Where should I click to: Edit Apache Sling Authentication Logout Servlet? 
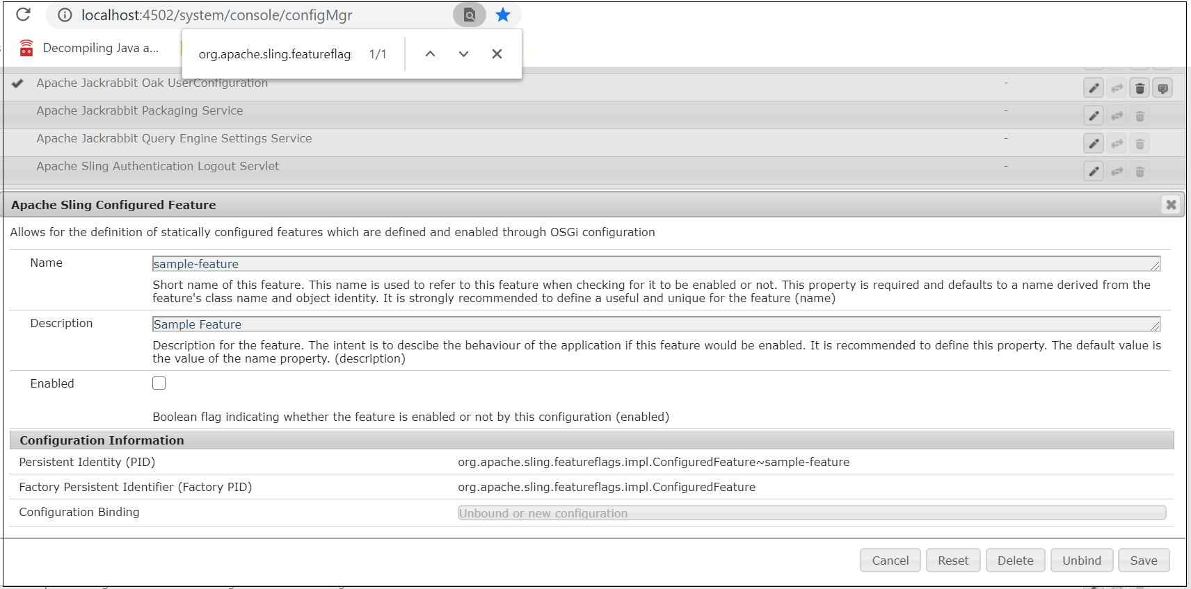pos(1094,172)
